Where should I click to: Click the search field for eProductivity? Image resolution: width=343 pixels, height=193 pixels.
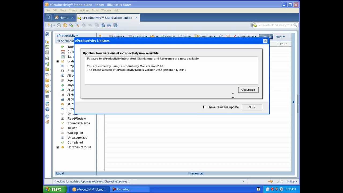[x=277, y=25]
